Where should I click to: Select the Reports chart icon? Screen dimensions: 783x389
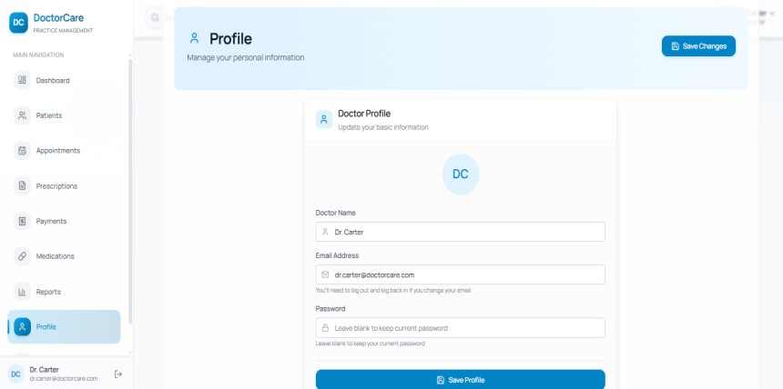pyautogui.click(x=23, y=292)
